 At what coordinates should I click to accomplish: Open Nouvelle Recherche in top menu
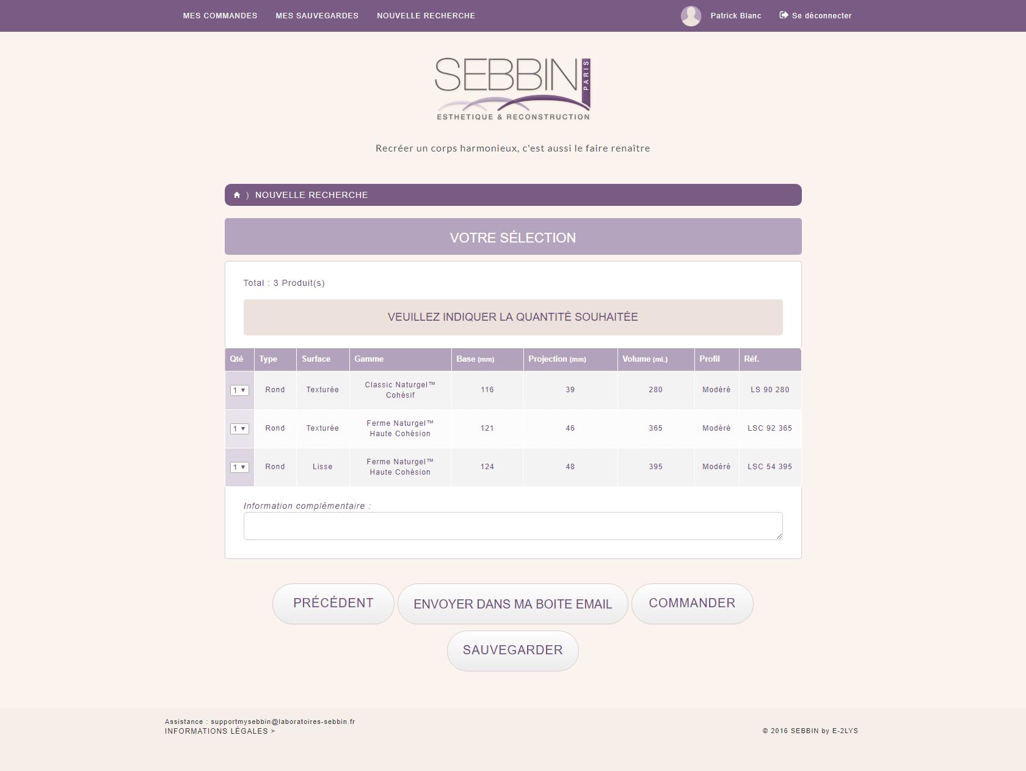[426, 16]
